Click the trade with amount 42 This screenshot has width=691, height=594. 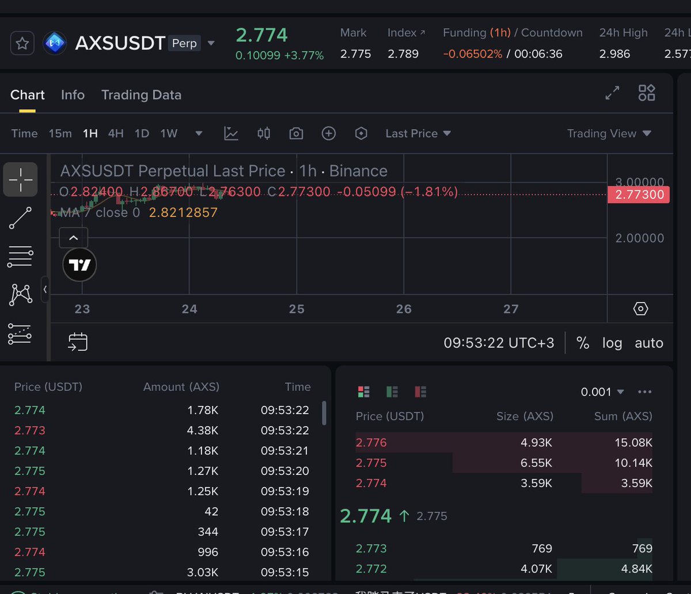click(162, 511)
